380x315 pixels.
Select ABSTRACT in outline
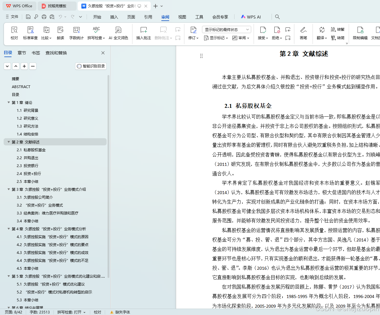point(21,87)
